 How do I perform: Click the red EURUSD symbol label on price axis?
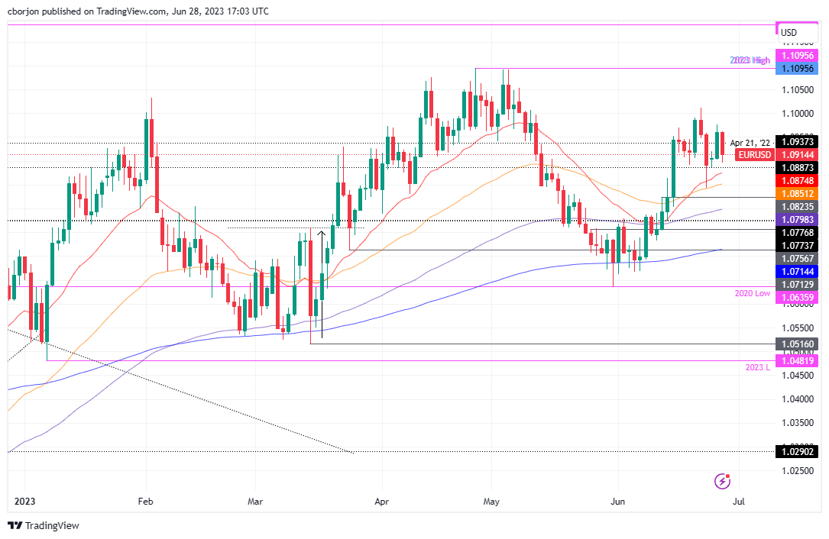(753, 155)
